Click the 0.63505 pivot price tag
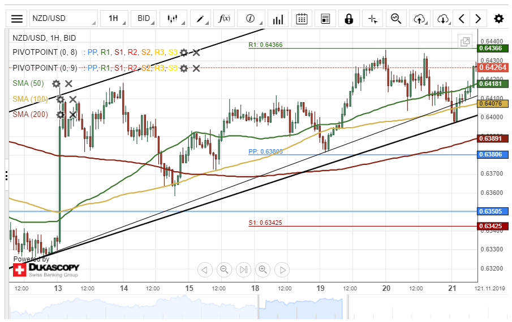The height and width of the screenshot is (322, 512). pos(493,211)
